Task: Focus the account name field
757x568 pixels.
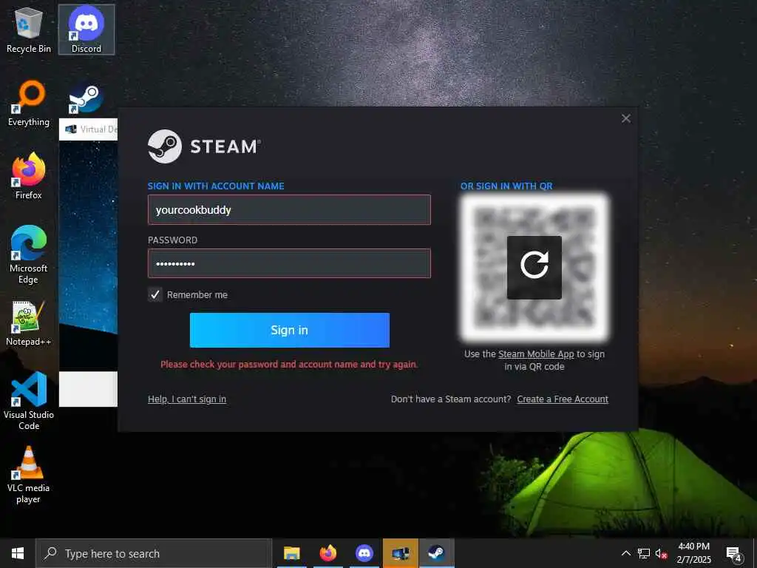Action: click(x=289, y=209)
